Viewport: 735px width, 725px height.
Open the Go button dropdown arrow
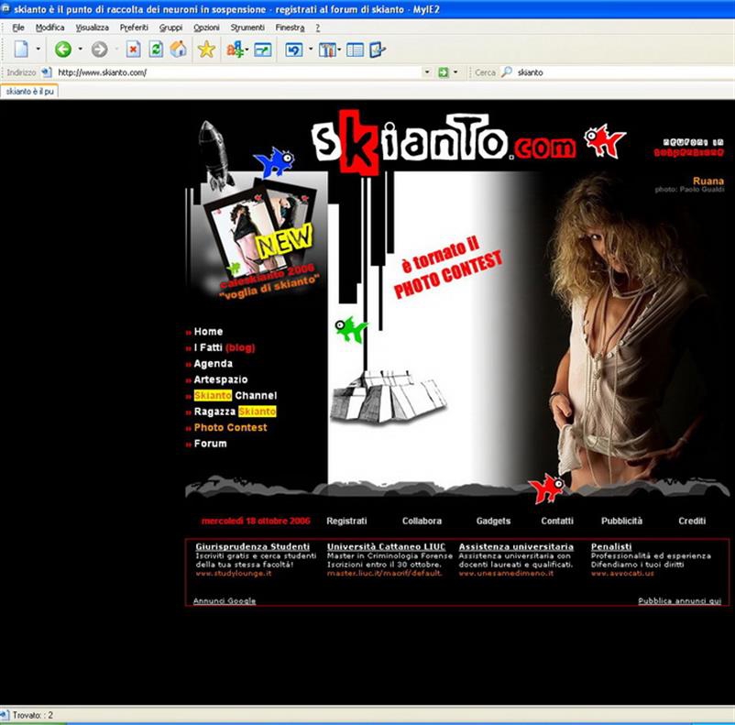[455, 72]
